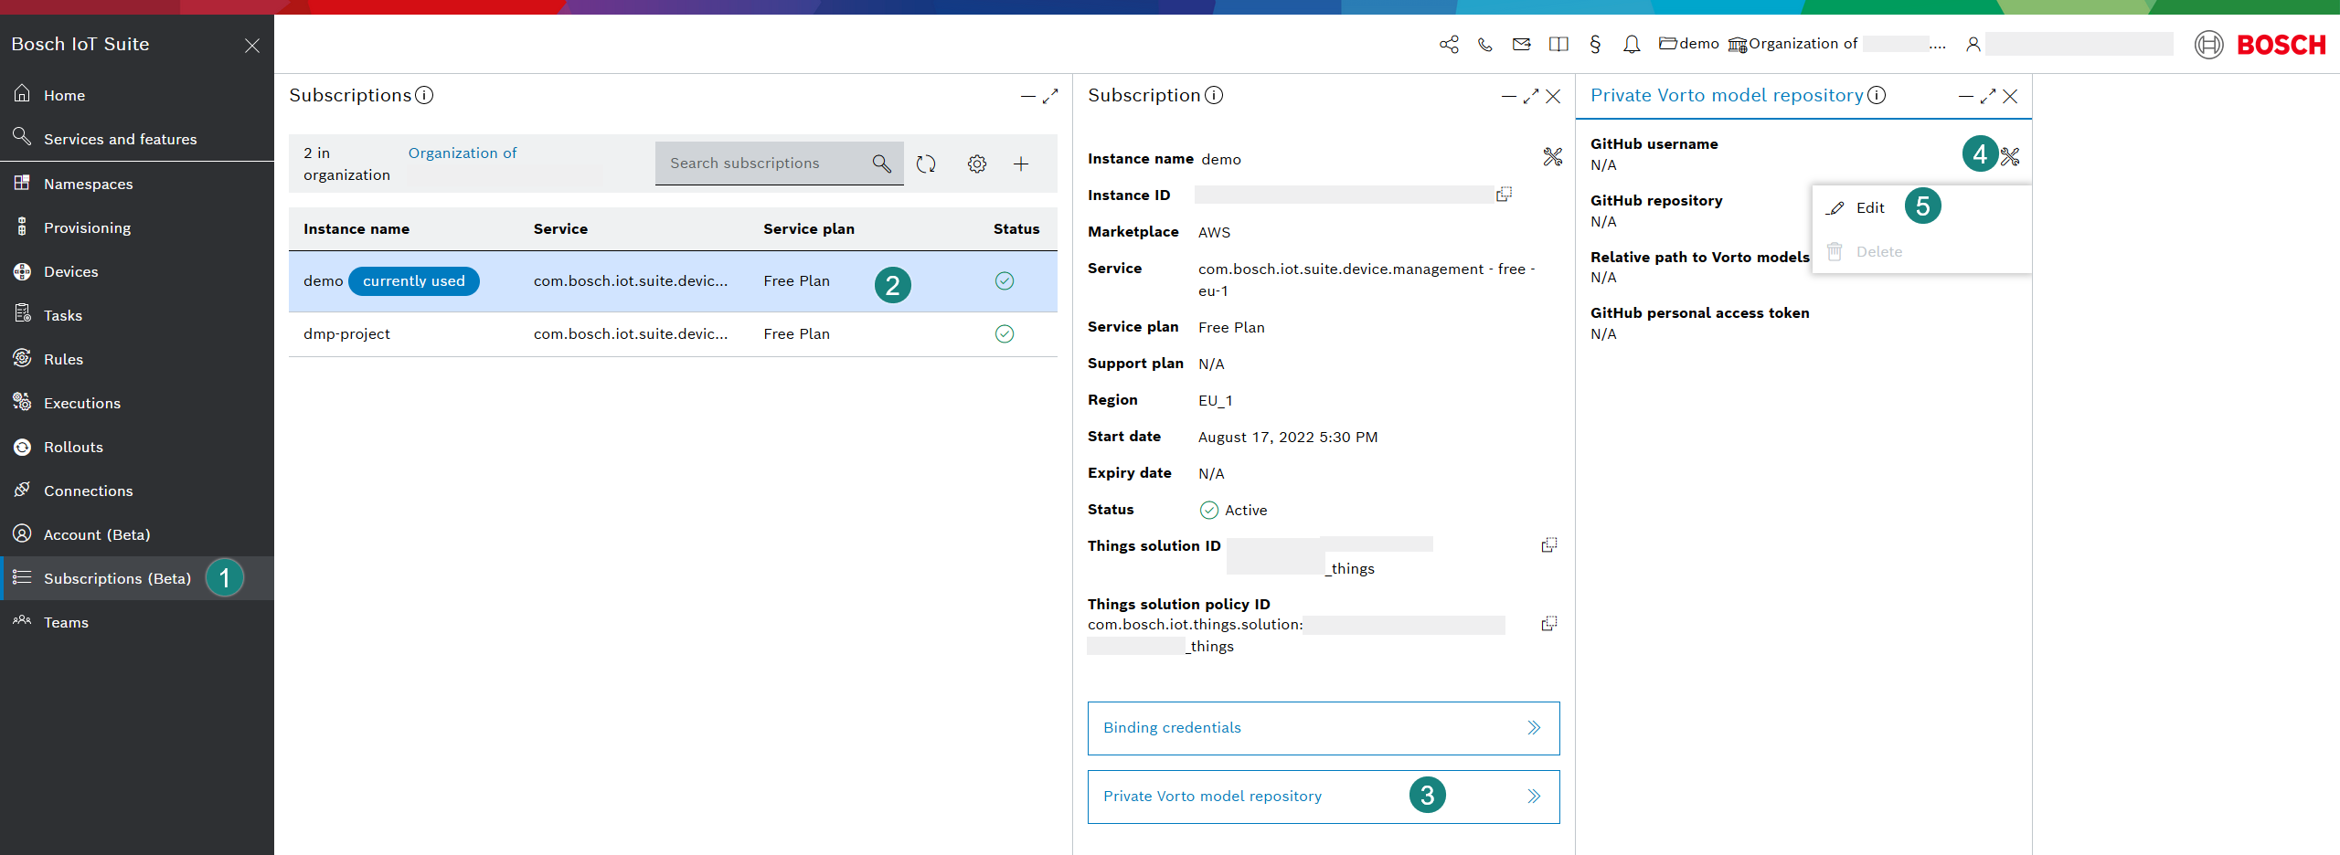The width and height of the screenshot is (2340, 855).
Task: Click the Organization selector in header
Action: click(x=1836, y=44)
